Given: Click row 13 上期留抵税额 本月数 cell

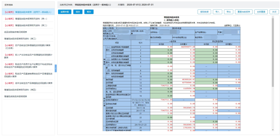Looking at the screenshot, I should click(161, 86).
